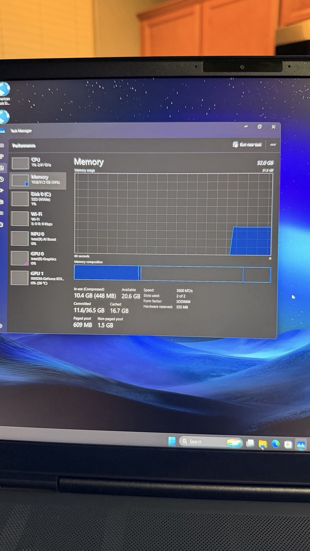Select the Wi-Fi performance entry
The height and width of the screenshot is (551, 310).
pyautogui.click(x=38, y=219)
